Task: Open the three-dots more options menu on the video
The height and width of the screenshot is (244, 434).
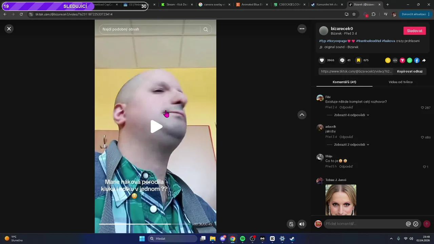Action: (x=302, y=29)
